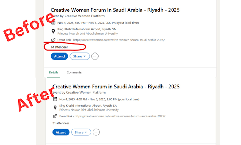This screenshot has width=241, height=145.
Task: Click external link icon in Before panel
Action: tap(53, 40)
